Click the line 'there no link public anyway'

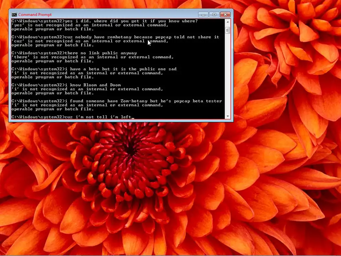coord(74,53)
